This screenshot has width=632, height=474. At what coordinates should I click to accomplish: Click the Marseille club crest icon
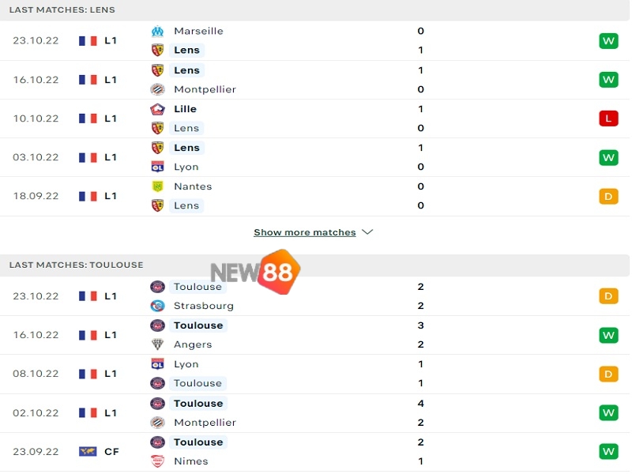[x=157, y=31]
